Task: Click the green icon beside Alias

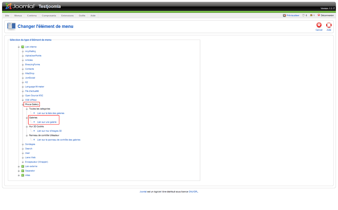Action: pos(23,175)
